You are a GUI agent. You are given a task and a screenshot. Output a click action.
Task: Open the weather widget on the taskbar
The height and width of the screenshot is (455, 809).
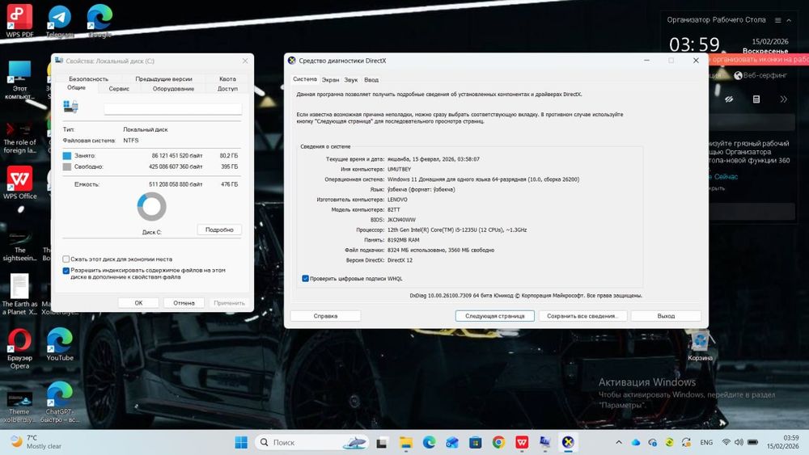[x=36, y=442]
